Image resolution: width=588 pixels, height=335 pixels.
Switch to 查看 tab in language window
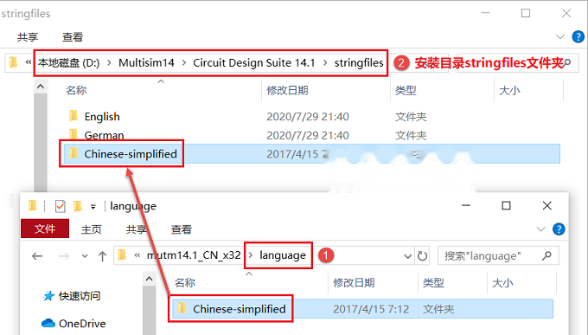[181, 229]
